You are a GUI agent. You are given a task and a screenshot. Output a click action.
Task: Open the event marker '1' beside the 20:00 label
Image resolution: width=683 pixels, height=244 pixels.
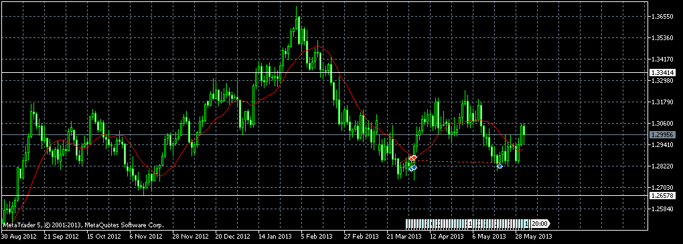[x=526, y=223]
